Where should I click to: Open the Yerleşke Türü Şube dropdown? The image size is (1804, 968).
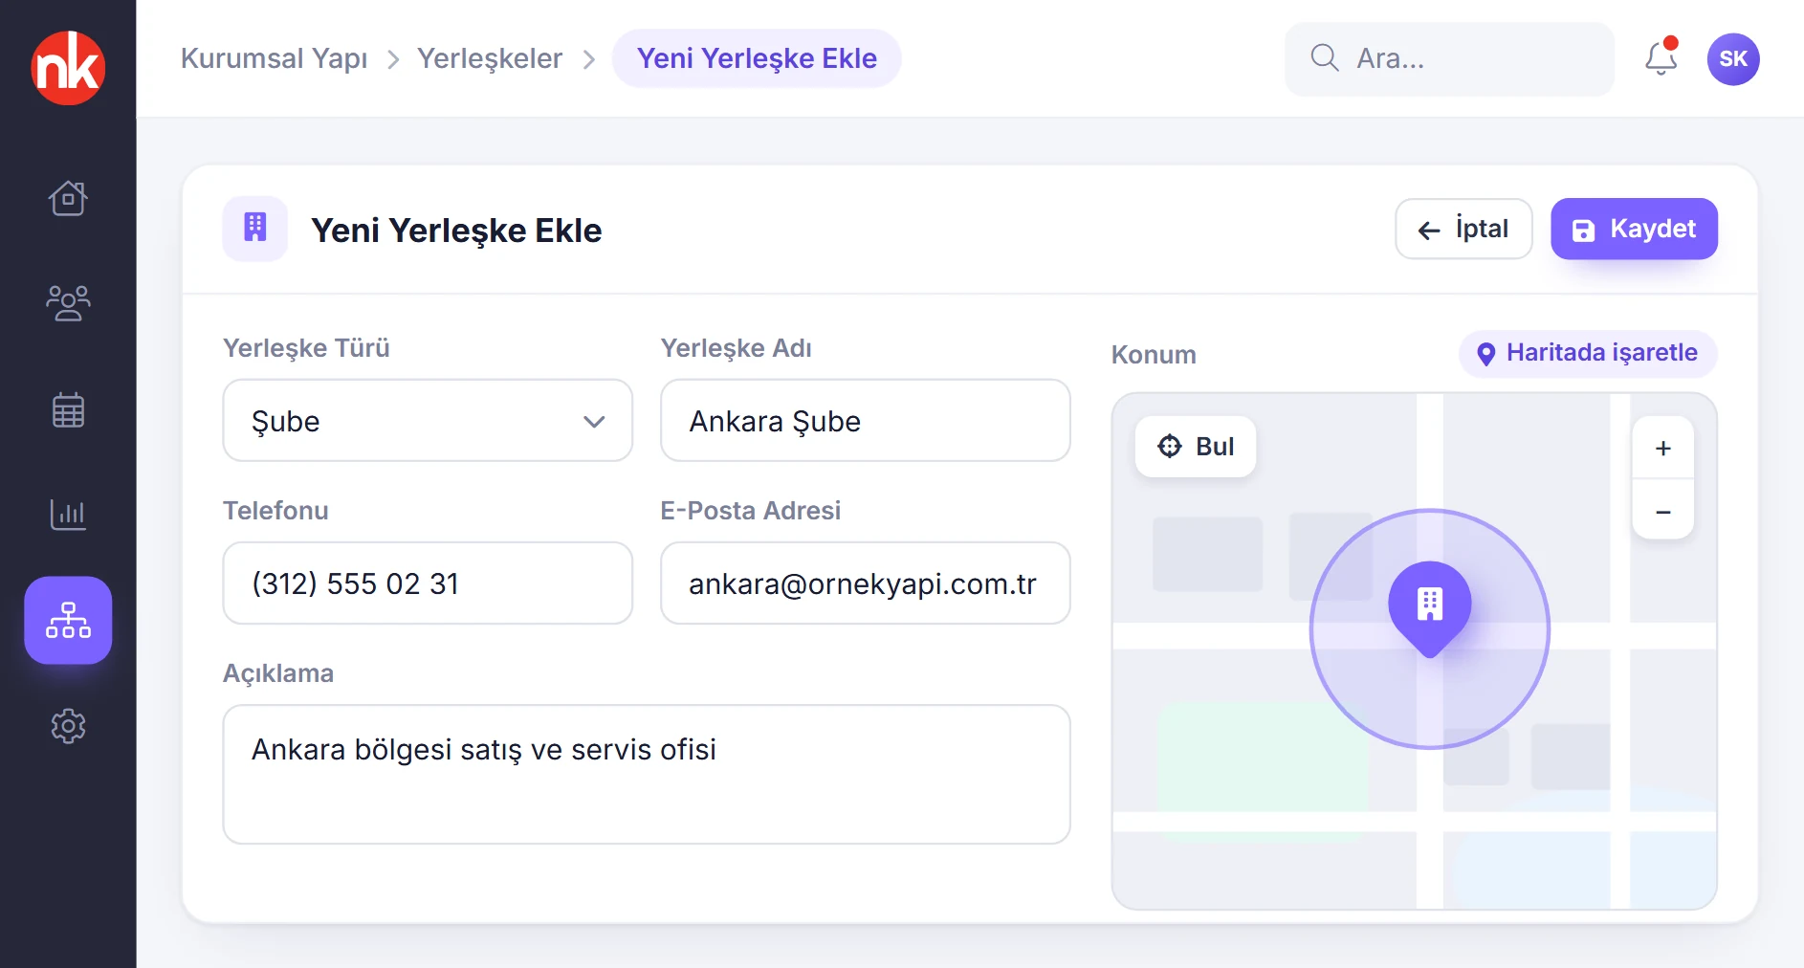[x=428, y=421]
